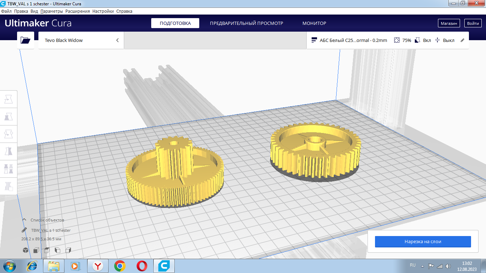The width and height of the screenshot is (486, 273).
Task: Open Windows Explorer from taskbar
Action: [53, 266]
